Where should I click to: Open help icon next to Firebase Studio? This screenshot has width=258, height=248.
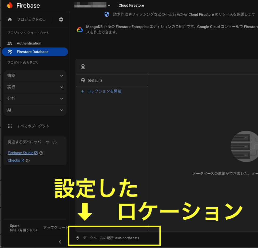point(41,153)
